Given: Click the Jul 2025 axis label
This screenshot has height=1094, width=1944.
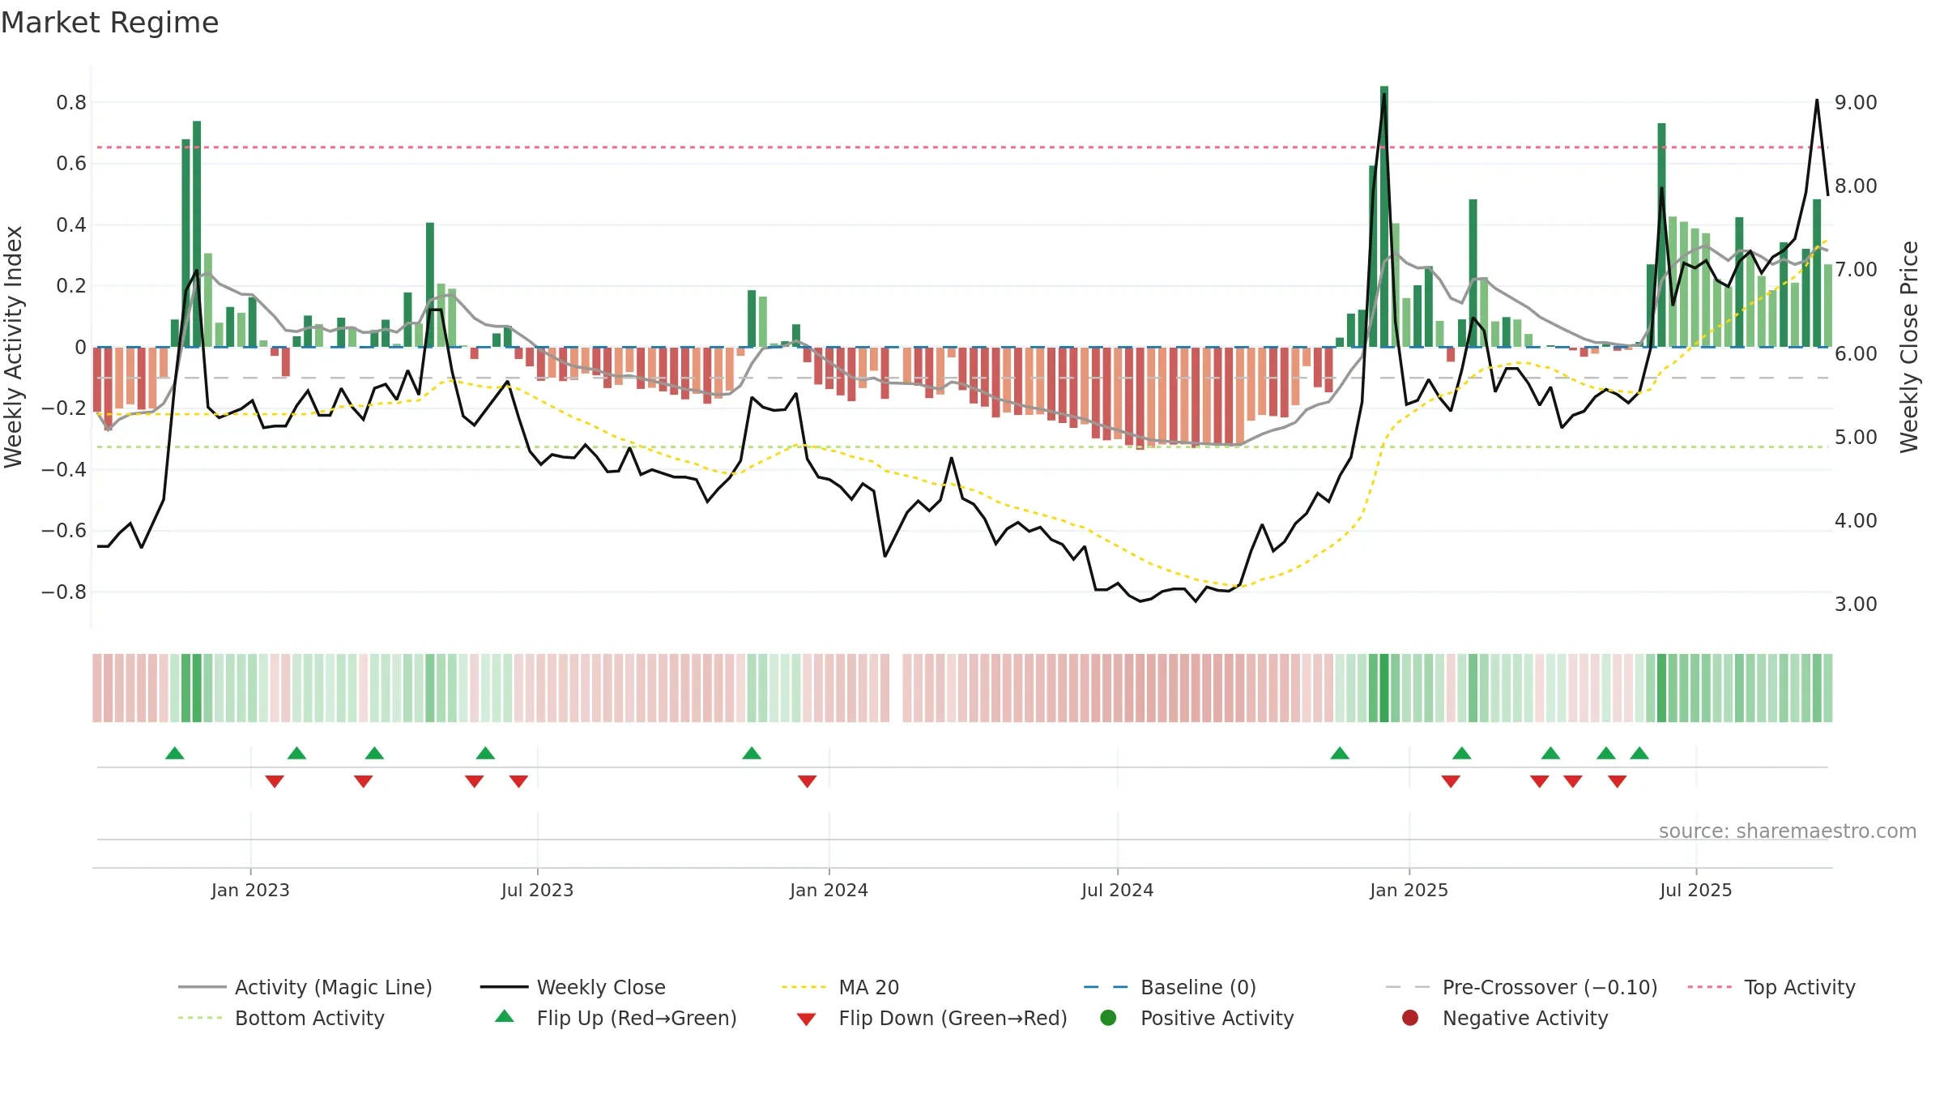Looking at the screenshot, I should tap(1695, 890).
